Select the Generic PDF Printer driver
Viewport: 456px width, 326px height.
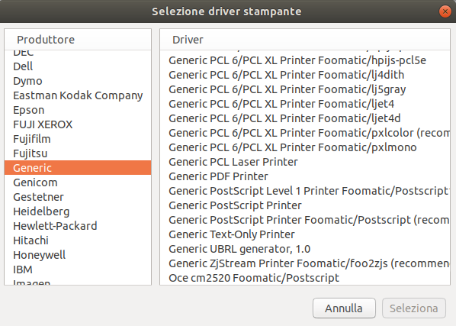coord(305,176)
